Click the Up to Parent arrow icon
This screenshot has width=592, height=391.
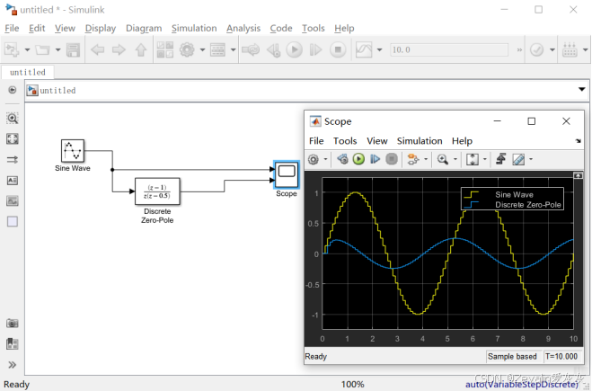[x=141, y=49]
